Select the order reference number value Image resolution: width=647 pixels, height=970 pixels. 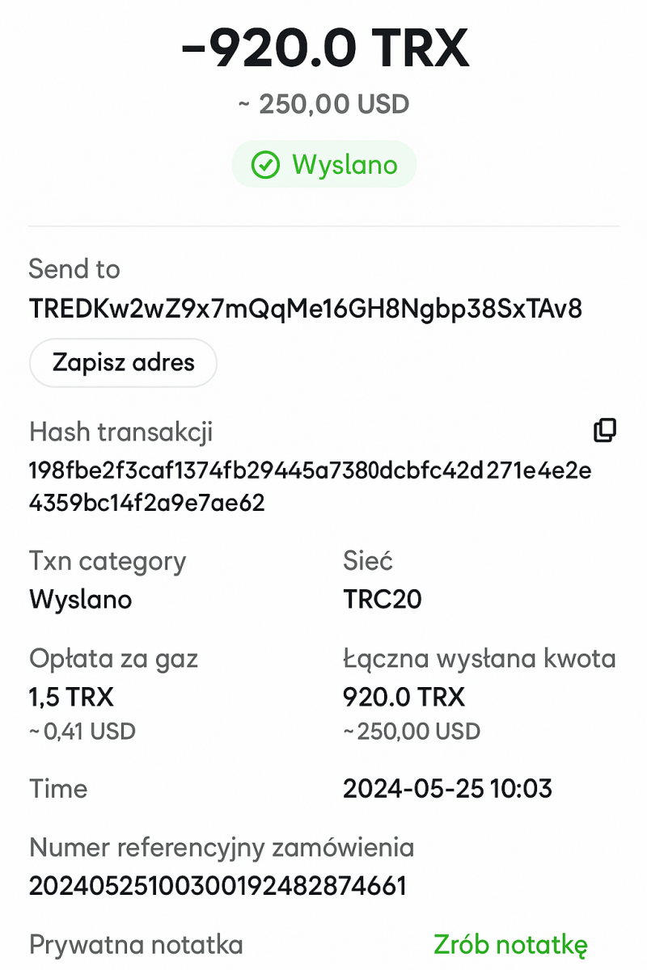(x=218, y=887)
